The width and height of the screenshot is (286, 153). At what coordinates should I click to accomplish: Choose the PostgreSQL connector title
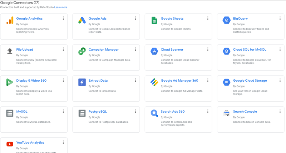[98, 112]
